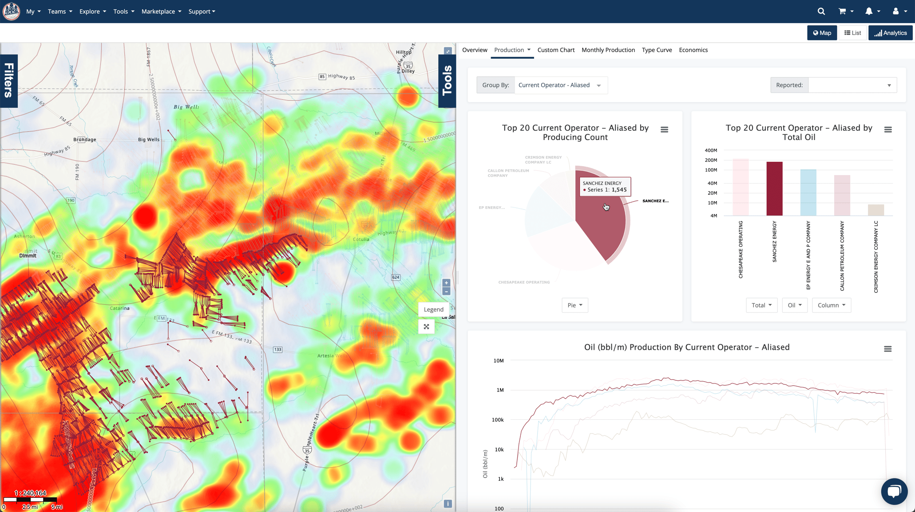Change Pie chart type via its dropdown
915x512 pixels.
coord(574,305)
